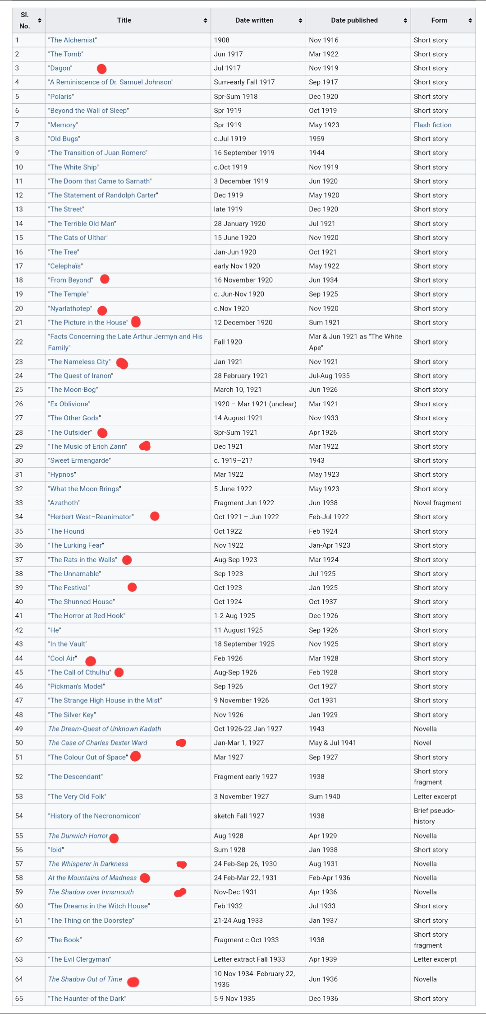Screen dimensions: 486x1014
Task: Open The Dream-Quest of Unknown Kadath
Action: click(x=105, y=729)
